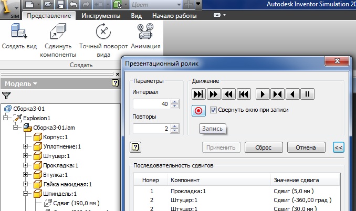Click the Анимация tool
The height and width of the screenshot is (211, 356).
point(145,36)
